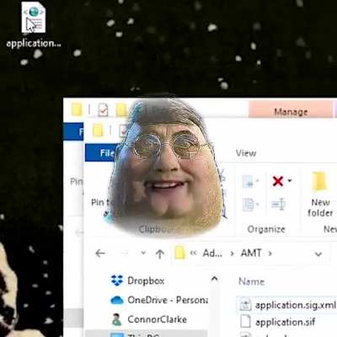Viewport: 337px width, 337px height.
Task: Select the application shortcut on the desktop
Action: pos(34,25)
